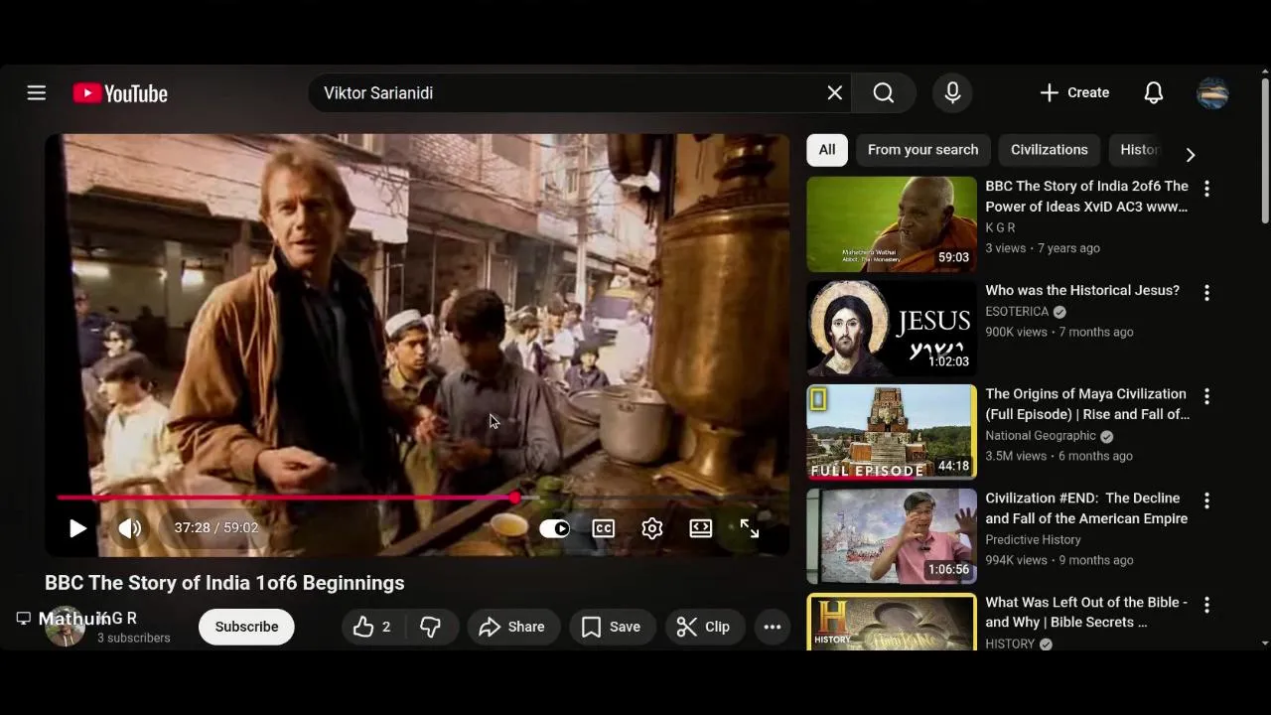This screenshot has width=1271, height=715.
Task: Show next filter chips with arrow
Action: [x=1191, y=154]
